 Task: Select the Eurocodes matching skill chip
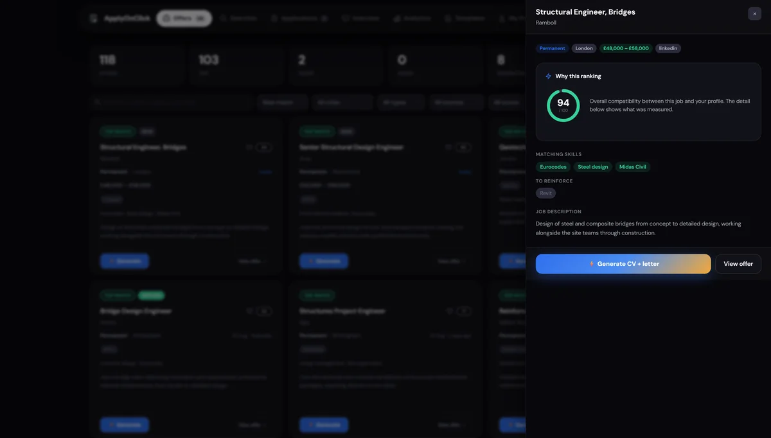(553, 167)
